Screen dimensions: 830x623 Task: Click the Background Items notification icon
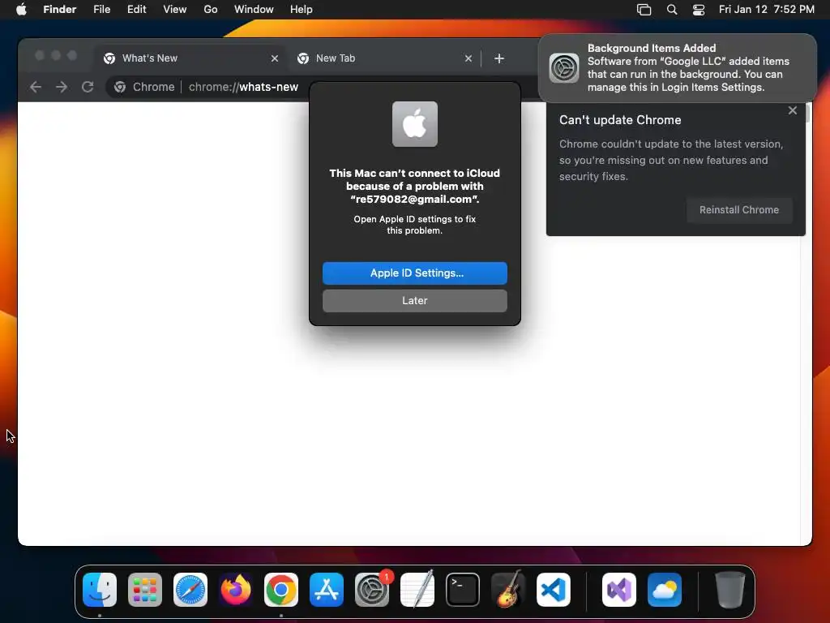564,68
